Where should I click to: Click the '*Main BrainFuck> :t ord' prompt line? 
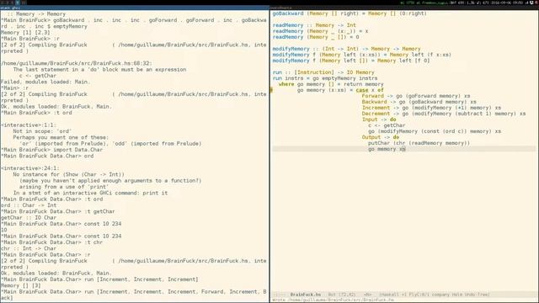[36, 113]
